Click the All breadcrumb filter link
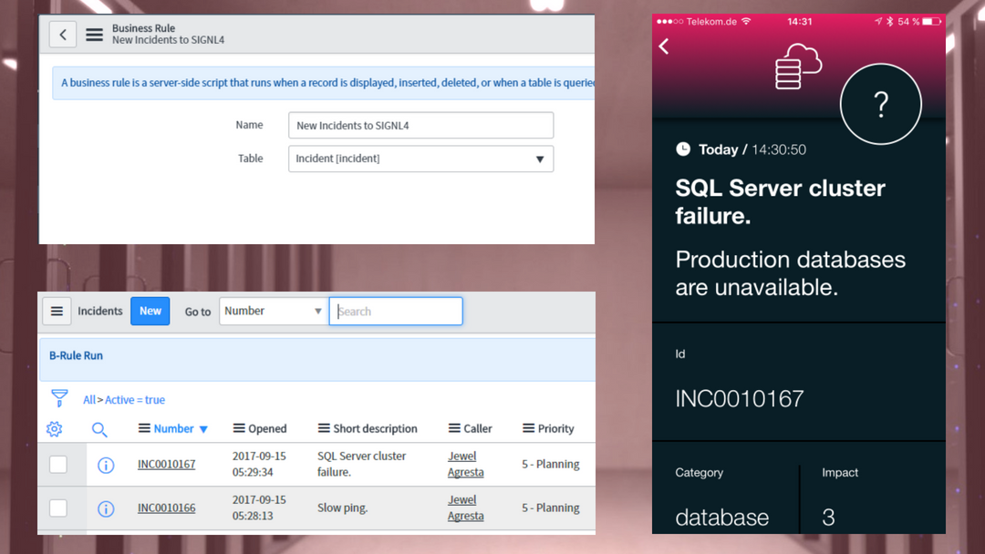The image size is (985, 554). (x=89, y=400)
